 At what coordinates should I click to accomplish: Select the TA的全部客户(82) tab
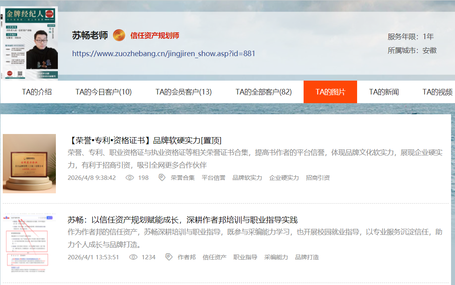[x=264, y=92]
